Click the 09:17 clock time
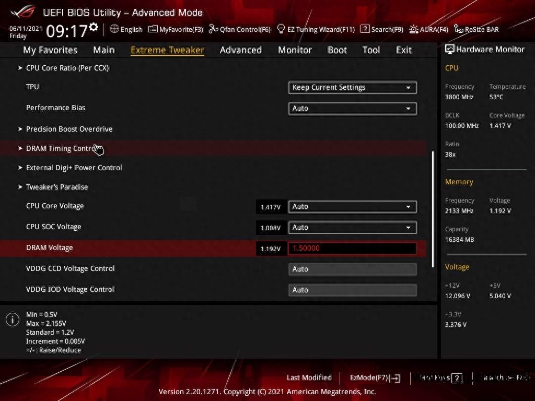The width and height of the screenshot is (535, 401). click(x=67, y=31)
